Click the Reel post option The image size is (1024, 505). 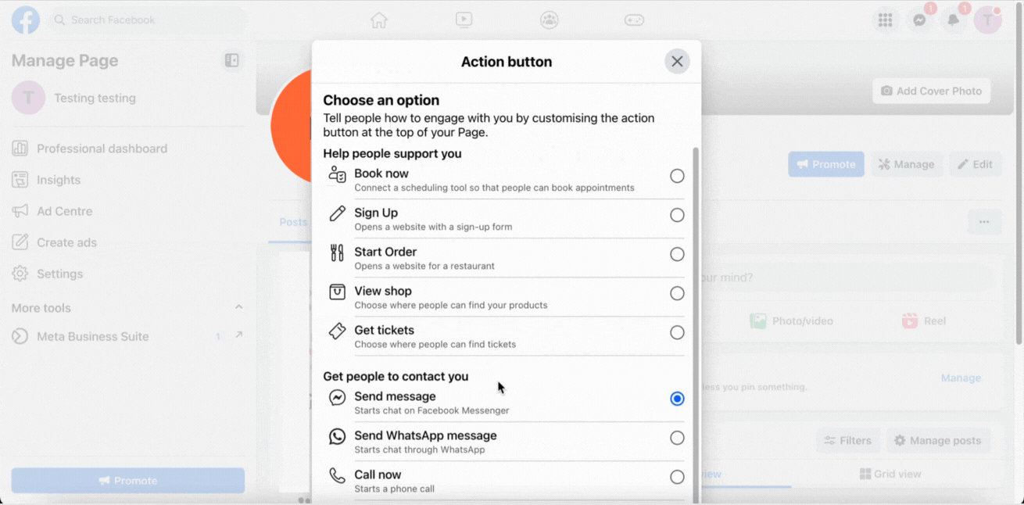click(924, 321)
